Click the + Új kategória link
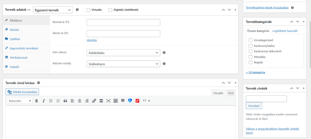This screenshot has width=311, height=139. (255, 72)
